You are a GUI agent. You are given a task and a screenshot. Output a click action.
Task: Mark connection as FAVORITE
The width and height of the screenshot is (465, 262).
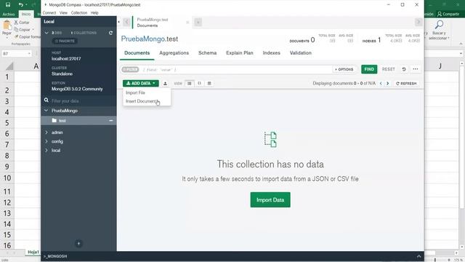65,41
